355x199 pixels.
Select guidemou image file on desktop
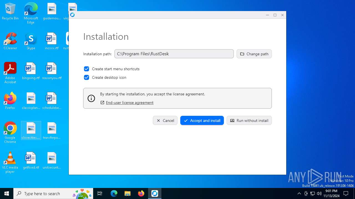(52, 12)
